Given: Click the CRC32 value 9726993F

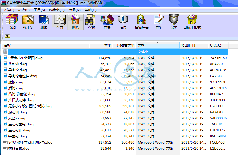Looking at the screenshot, I should tap(218, 82).
